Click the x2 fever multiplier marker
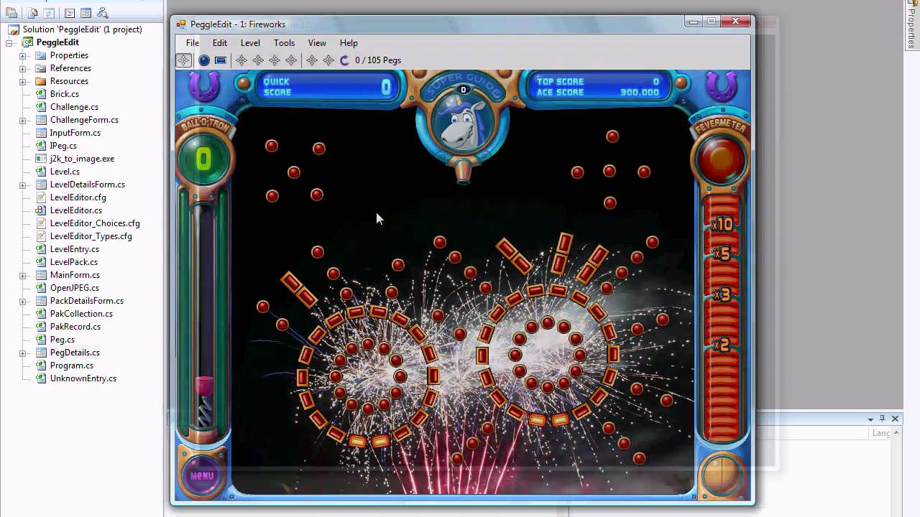This screenshot has height=517, width=920. tap(722, 345)
